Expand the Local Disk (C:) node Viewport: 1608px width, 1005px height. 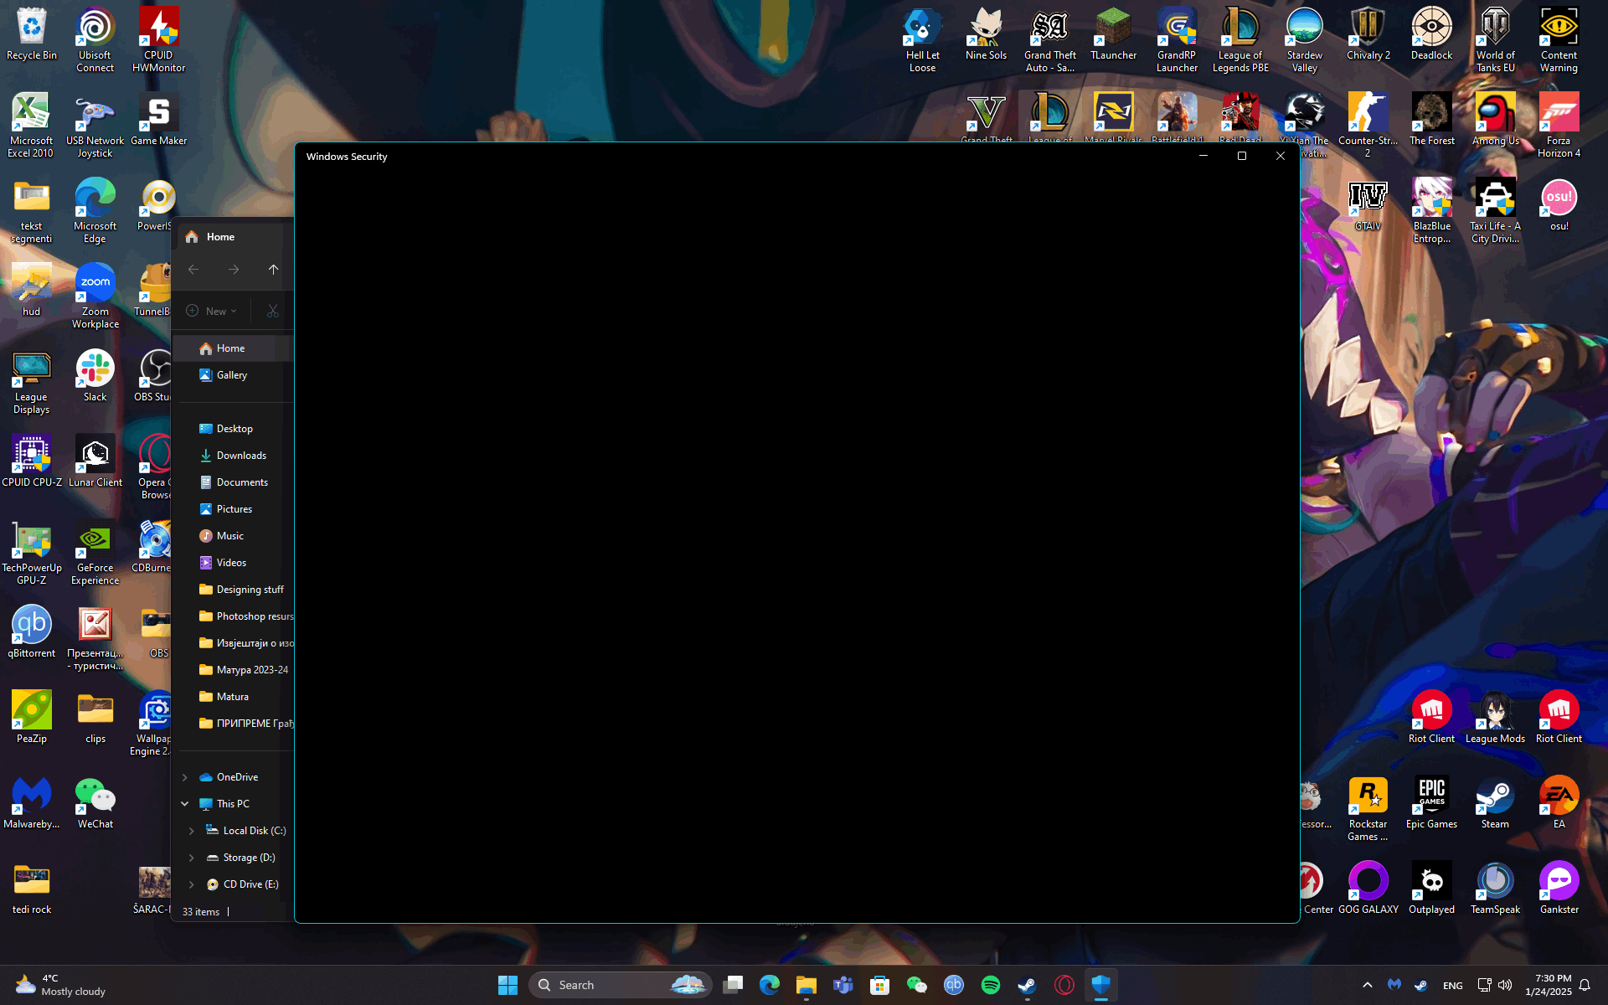(x=192, y=831)
